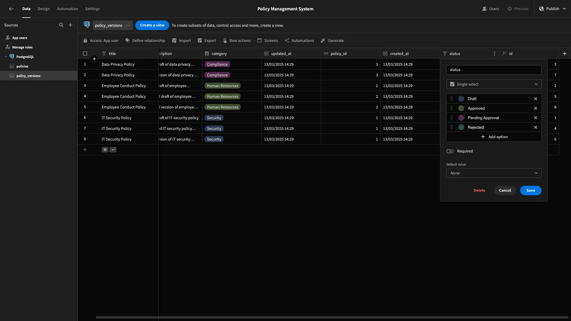Viewport: 571px width, 321px height.
Task: Click the horizontal scrollbar at bottom
Action: pos(332,317)
